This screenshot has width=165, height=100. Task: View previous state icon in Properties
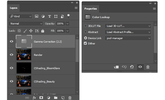coord(124,67)
